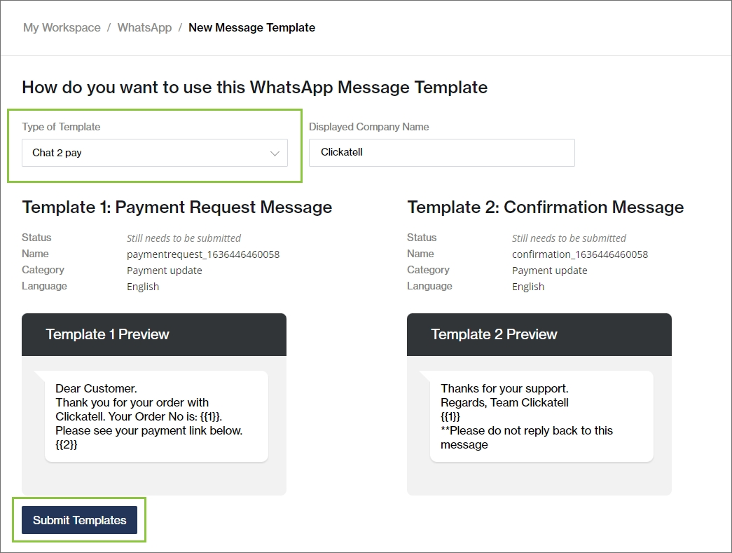This screenshot has height=553, width=732.
Task: Click the Displayed Company Name field
Action: click(x=441, y=152)
